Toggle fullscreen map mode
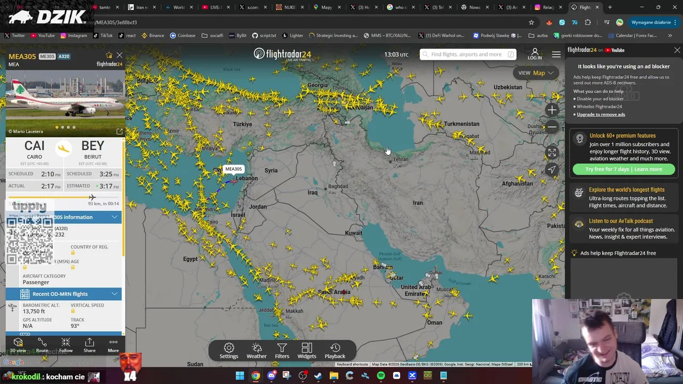The width and height of the screenshot is (683, 384). [x=552, y=153]
